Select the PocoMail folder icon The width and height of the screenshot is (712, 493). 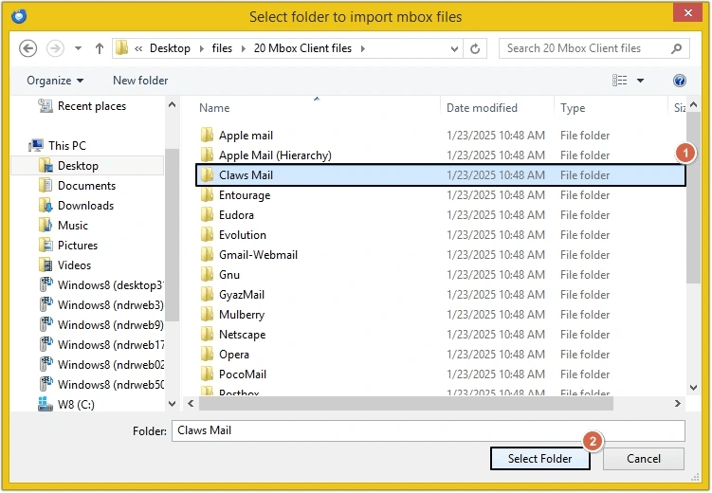tap(207, 374)
